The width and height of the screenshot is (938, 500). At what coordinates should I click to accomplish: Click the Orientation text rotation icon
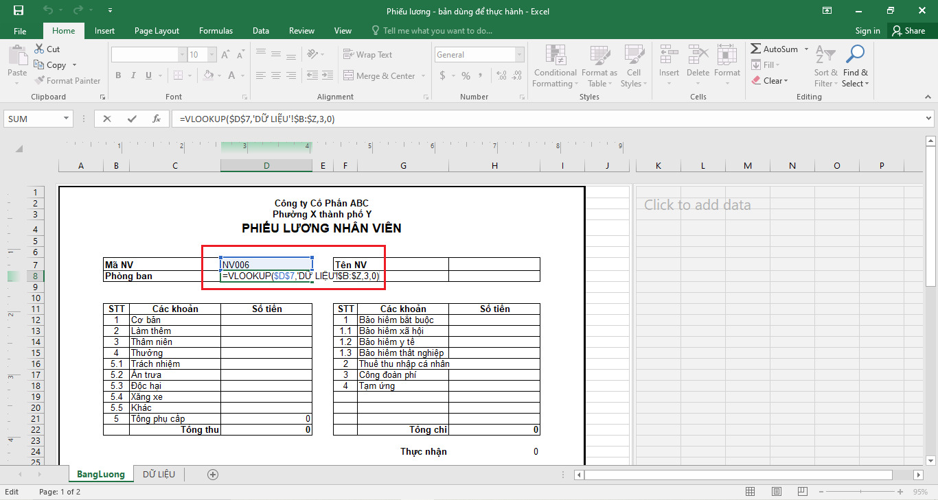click(312, 55)
